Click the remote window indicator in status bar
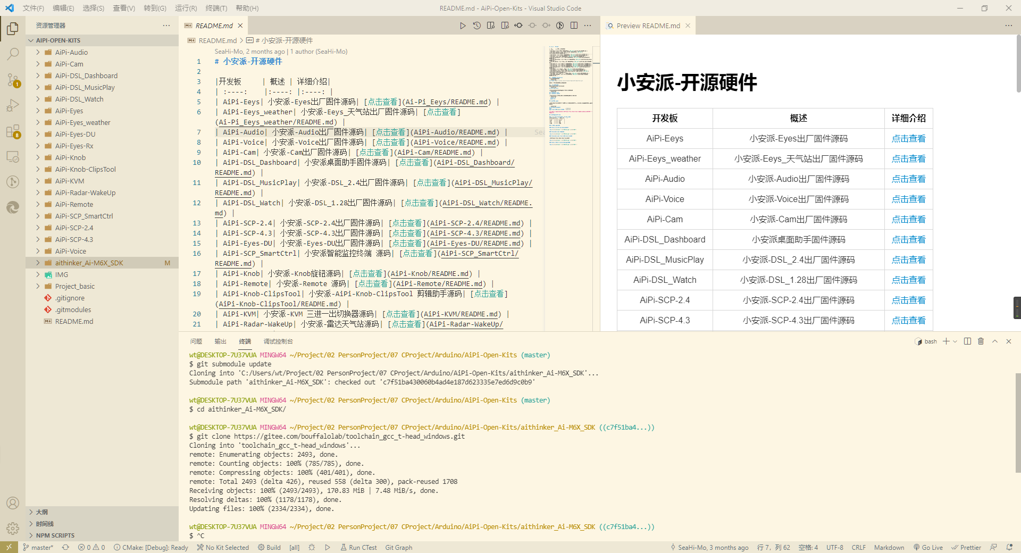Viewport: 1021px width, 553px height. (9, 547)
